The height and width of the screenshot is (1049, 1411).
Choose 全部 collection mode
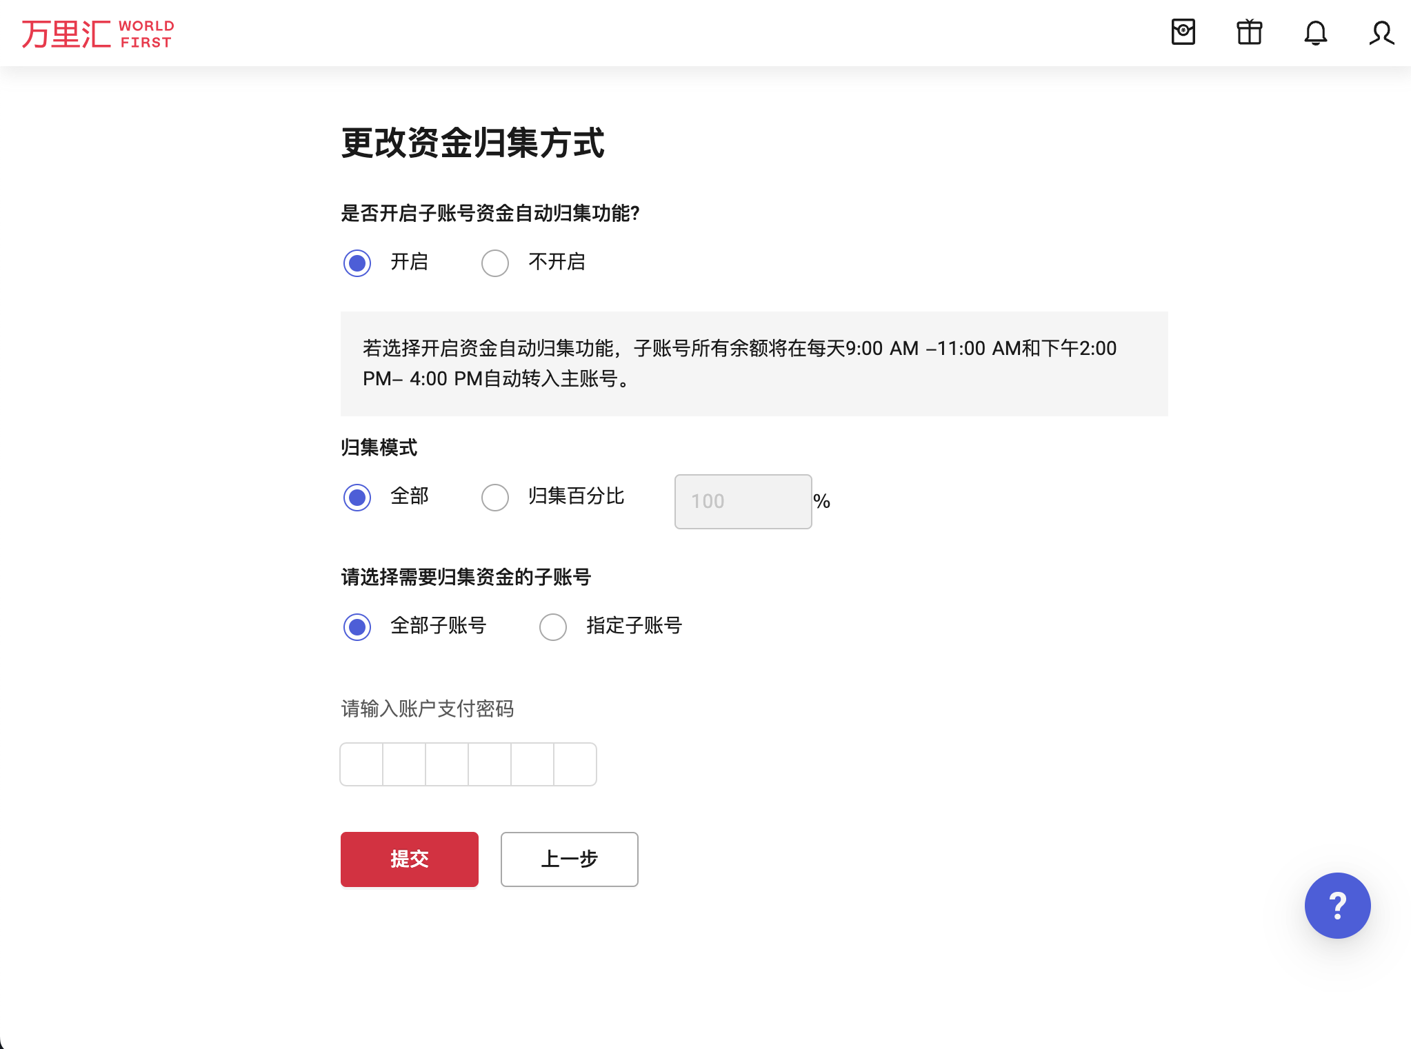(357, 497)
